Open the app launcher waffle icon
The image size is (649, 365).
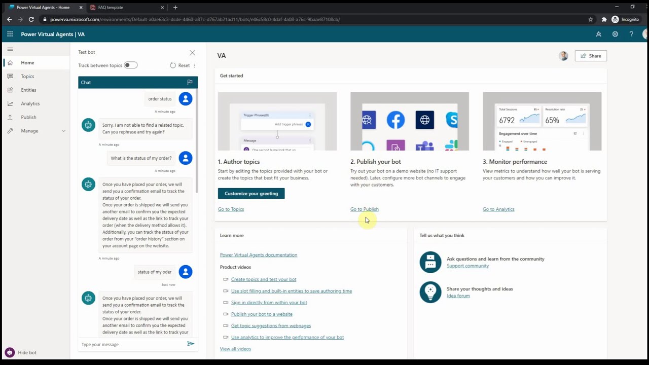[x=10, y=34]
